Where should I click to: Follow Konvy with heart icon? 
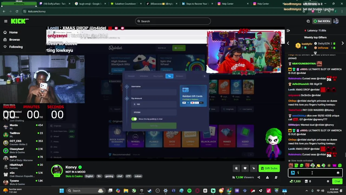click(245, 168)
